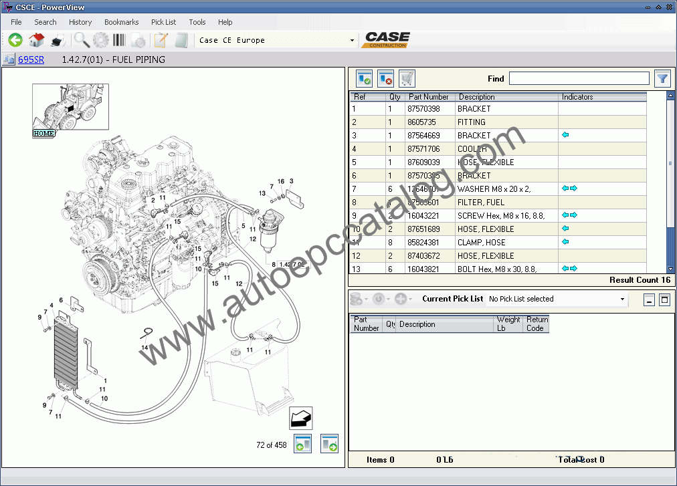
Task: Click the printer icon in toolbar
Action: pos(57,40)
